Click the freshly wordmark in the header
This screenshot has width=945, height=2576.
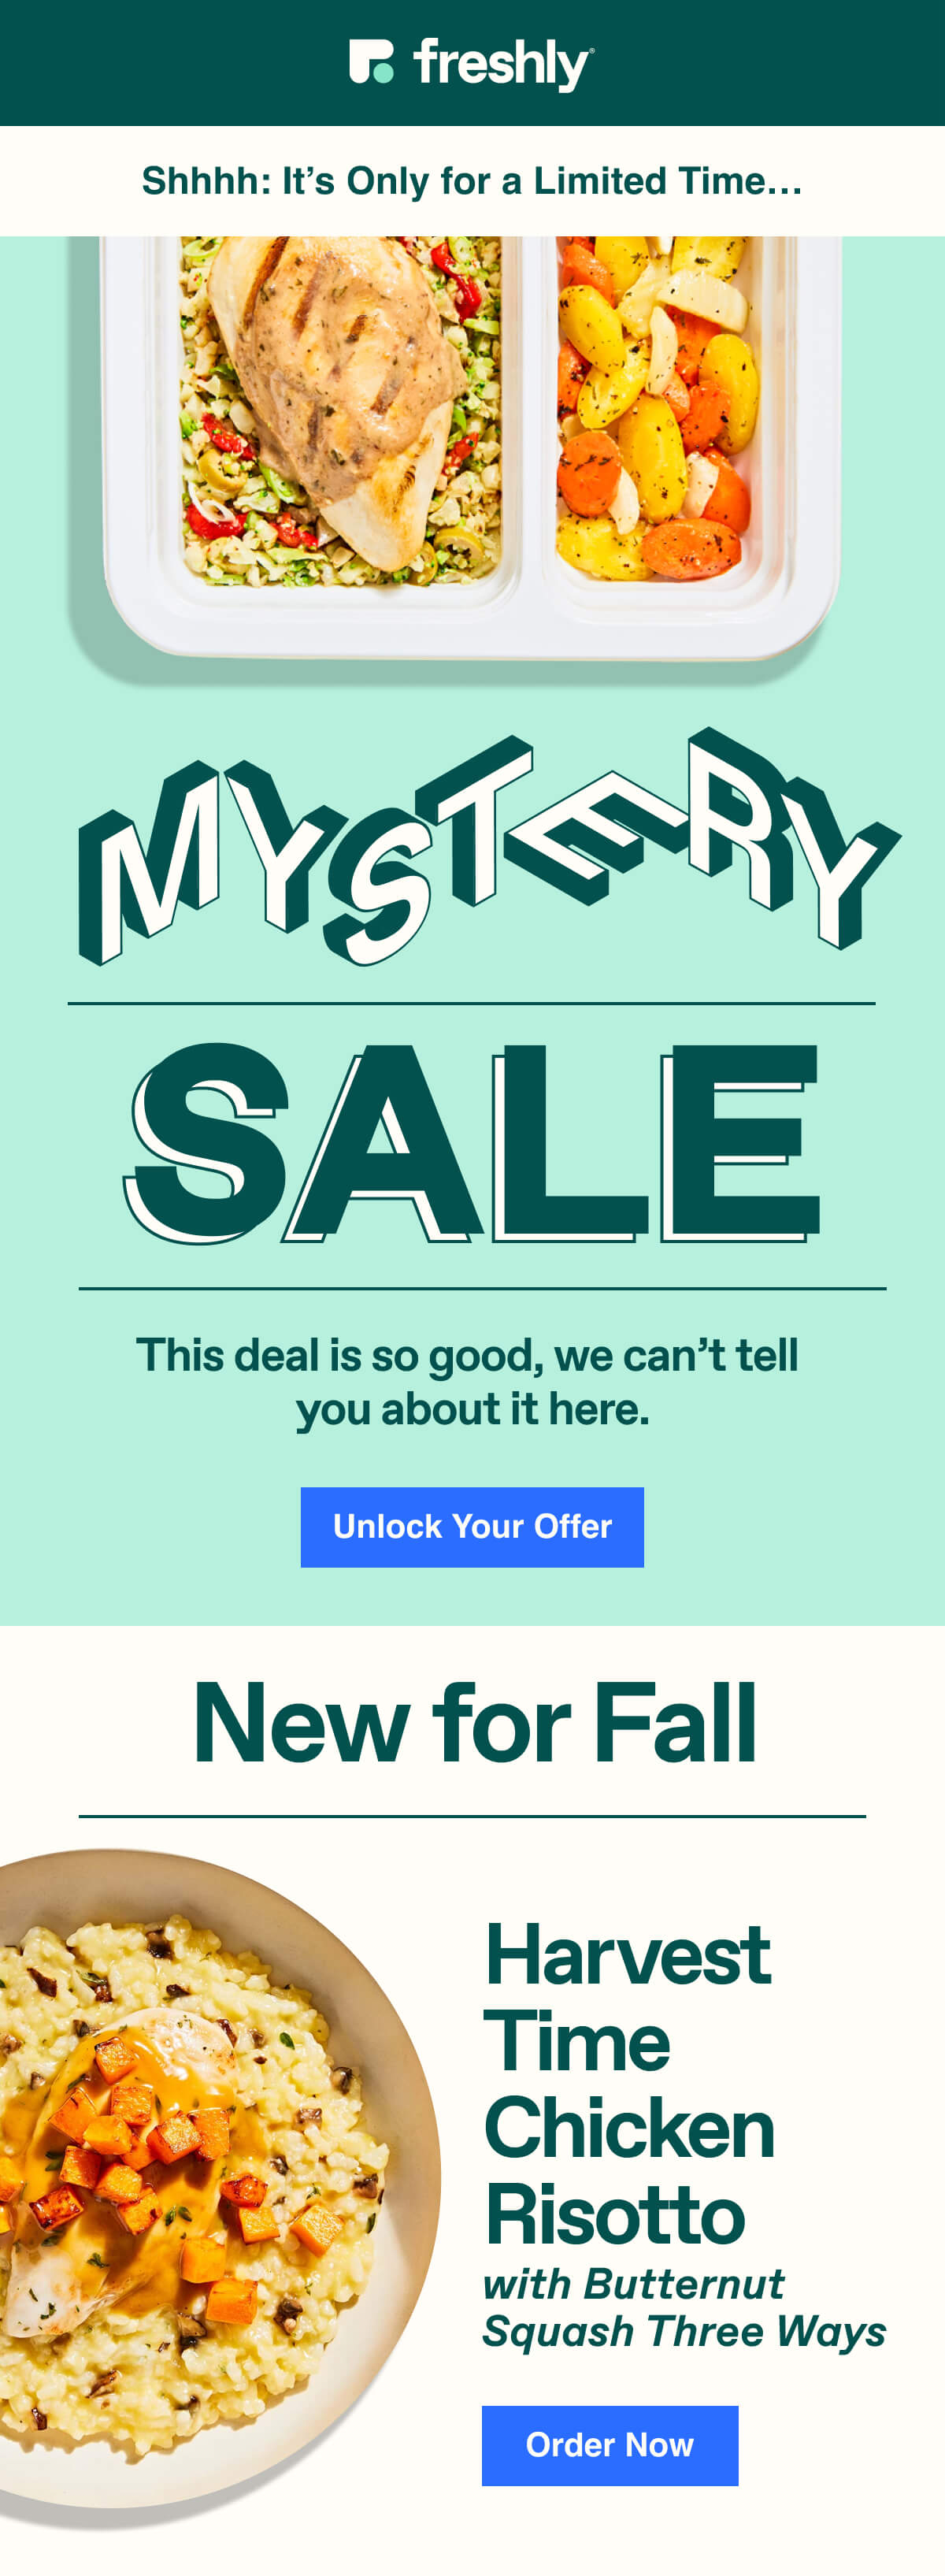[x=503, y=63]
